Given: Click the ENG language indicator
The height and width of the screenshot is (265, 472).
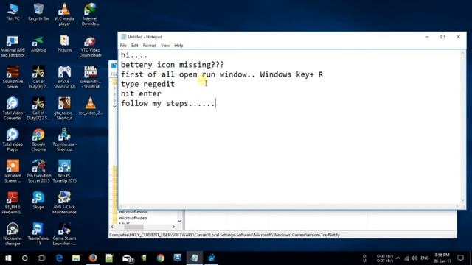Looking at the screenshot, I should click(425, 258).
